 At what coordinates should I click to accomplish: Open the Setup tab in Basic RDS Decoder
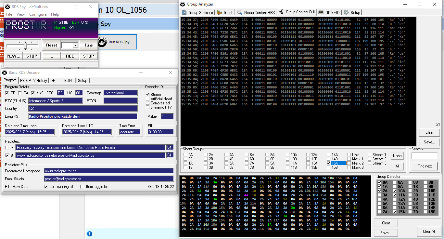(x=82, y=81)
